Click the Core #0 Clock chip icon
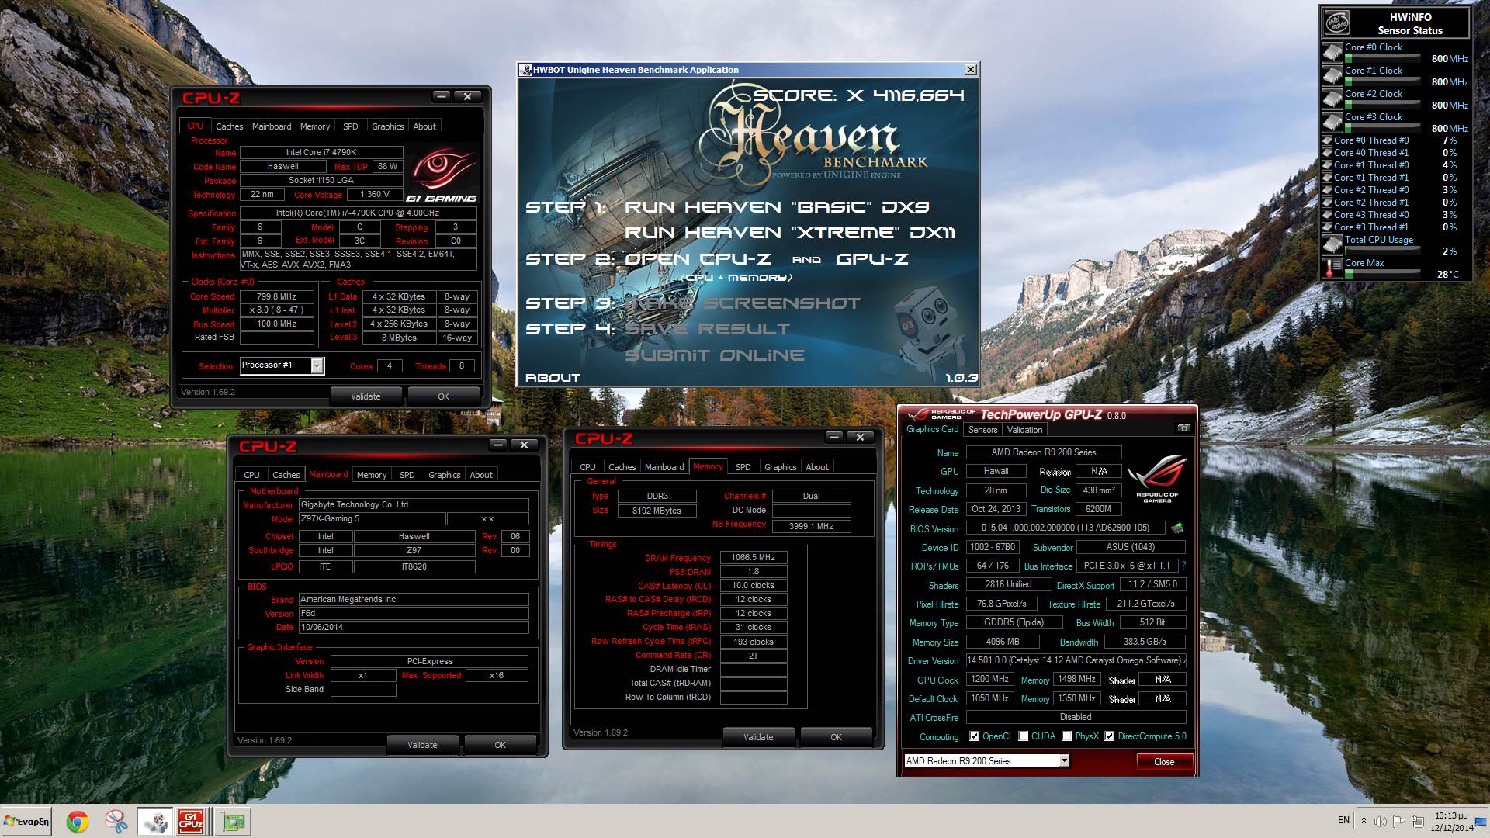The width and height of the screenshot is (1490, 838). 1332,53
